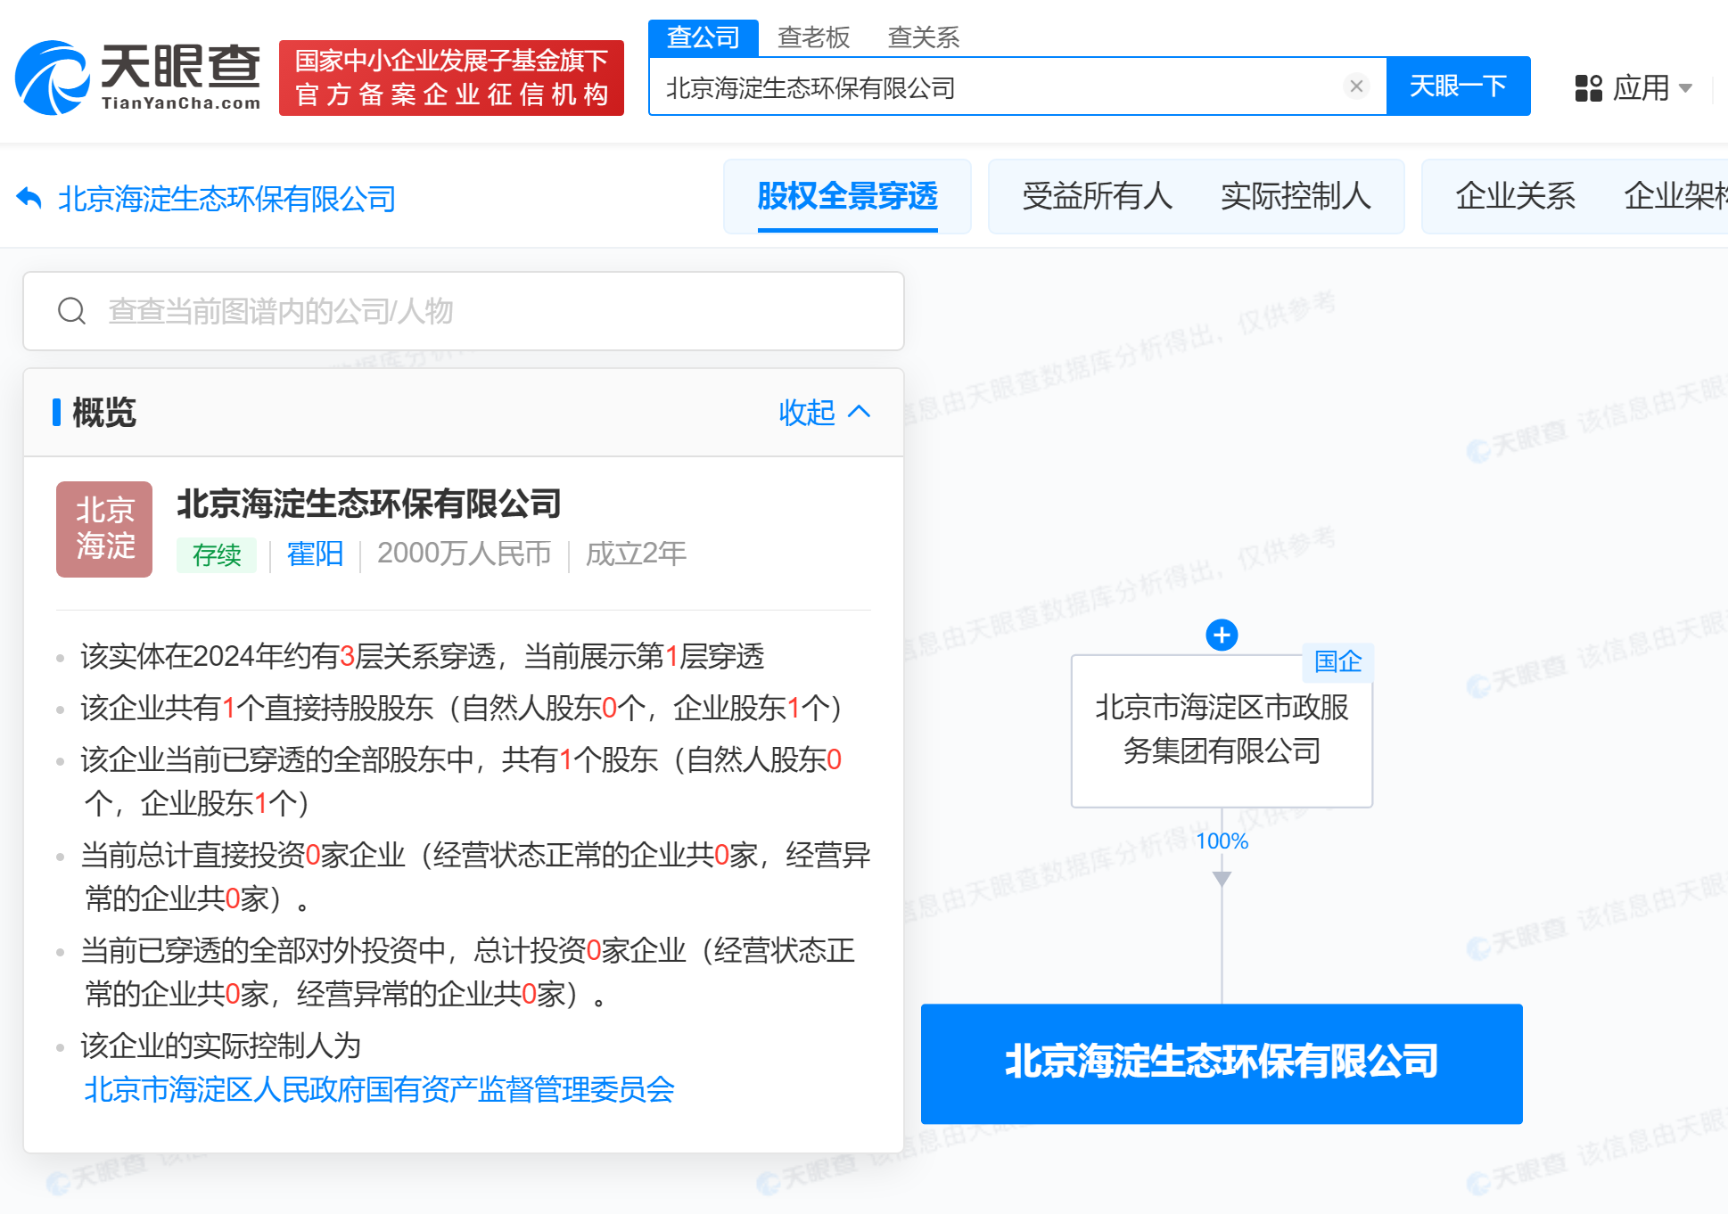This screenshot has height=1214, width=1728.
Task: Click the 北京海淀 company logo thumbnail
Action: 104,529
